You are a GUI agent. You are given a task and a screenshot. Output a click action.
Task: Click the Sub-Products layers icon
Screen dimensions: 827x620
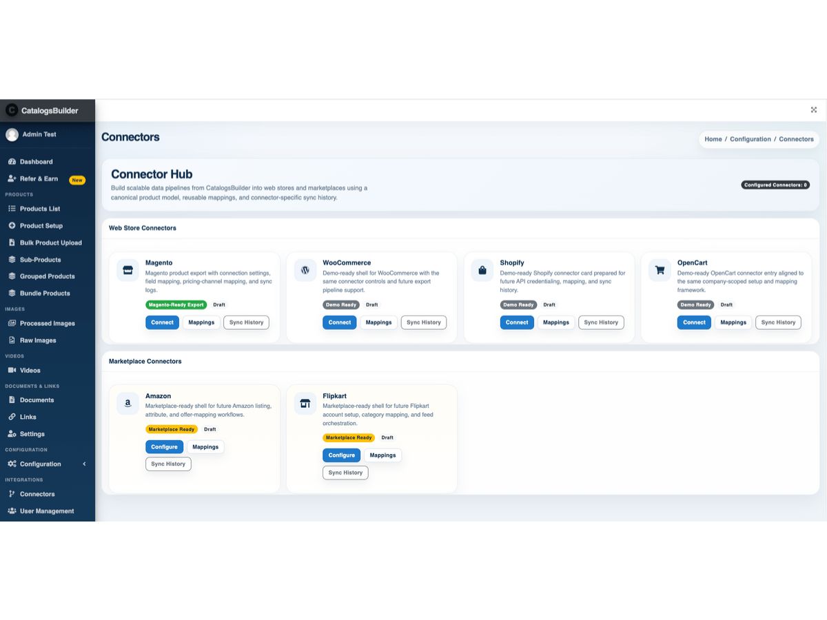coord(12,260)
